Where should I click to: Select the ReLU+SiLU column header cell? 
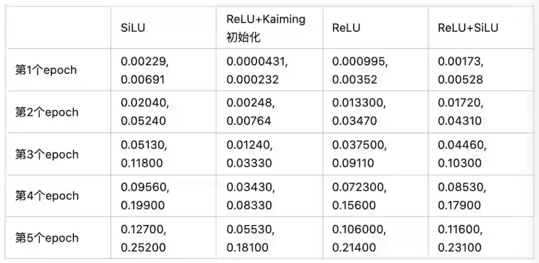tap(468, 28)
